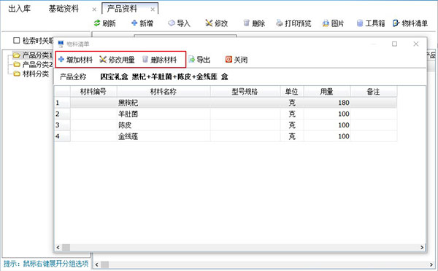Viewport: 438px width, 271px height.
Task: Click the dialog scrollbar left arrow
Action: point(58,247)
